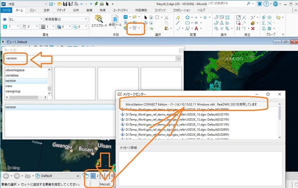Switch to the 注釈 (Annotate) ribbon tab
298x188 pixels.
pos(46,10)
